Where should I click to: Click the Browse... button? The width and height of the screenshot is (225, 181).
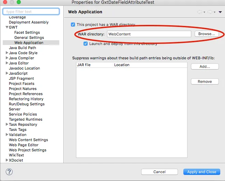(x=207, y=34)
